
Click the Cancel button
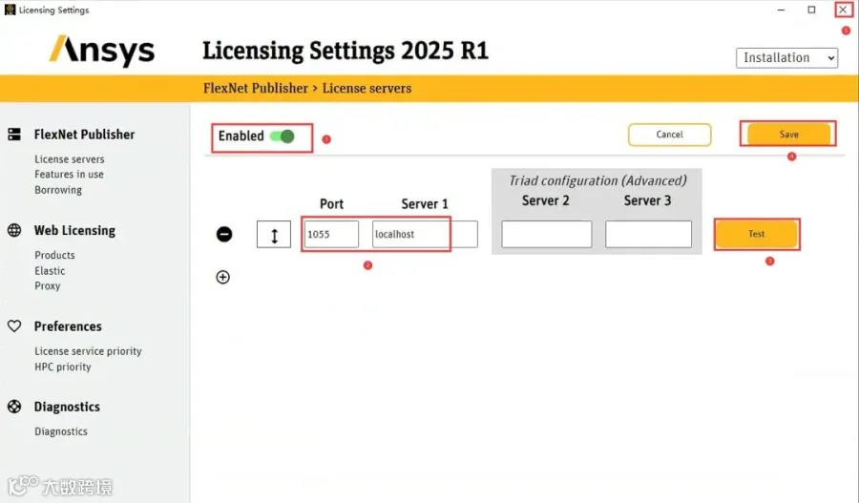pyautogui.click(x=669, y=135)
